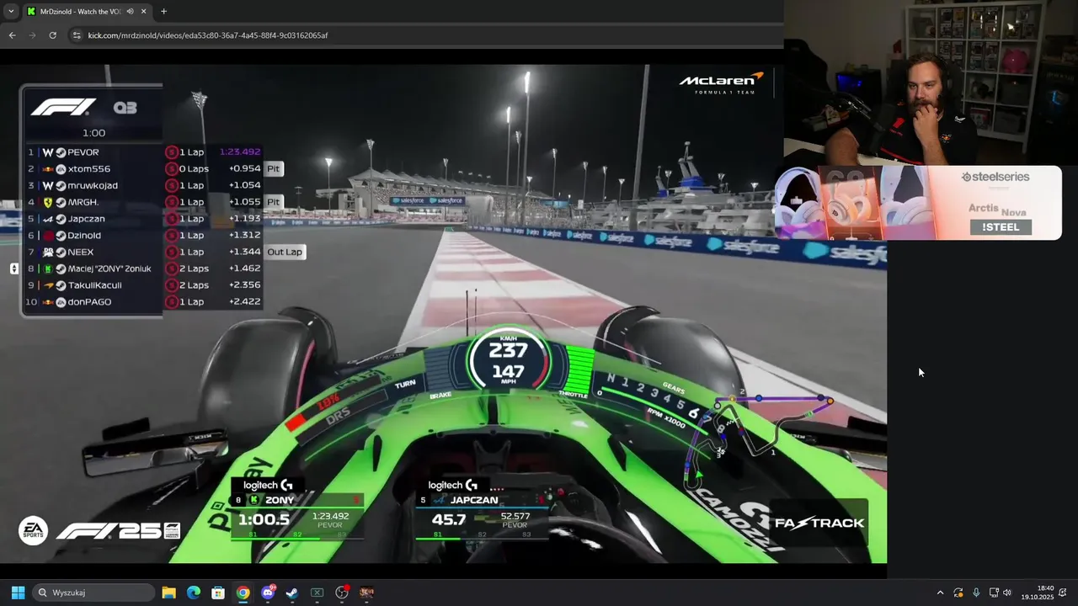
Task: Click the Pit badge next to xtom556
Action: (273, 169)
